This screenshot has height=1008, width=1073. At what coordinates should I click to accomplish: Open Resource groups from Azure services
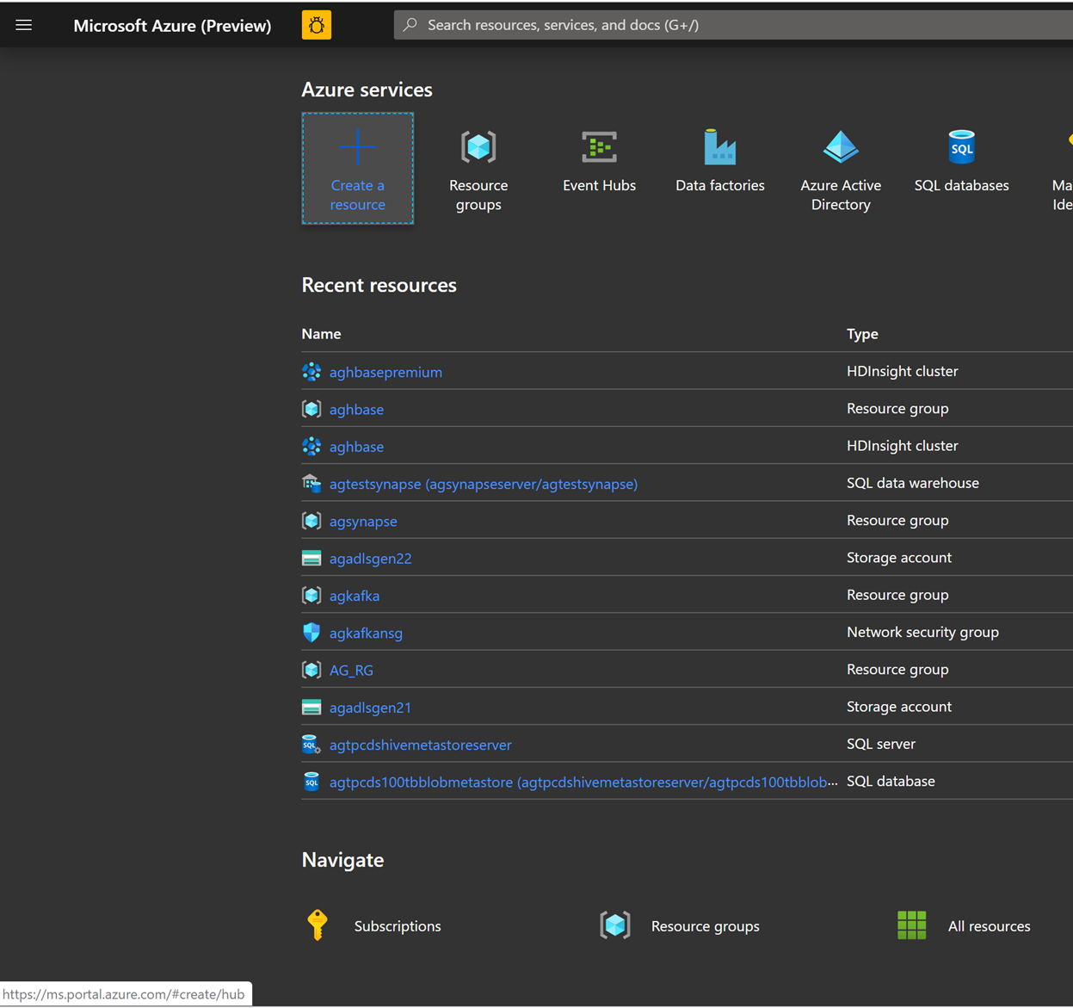click(478, 169)
